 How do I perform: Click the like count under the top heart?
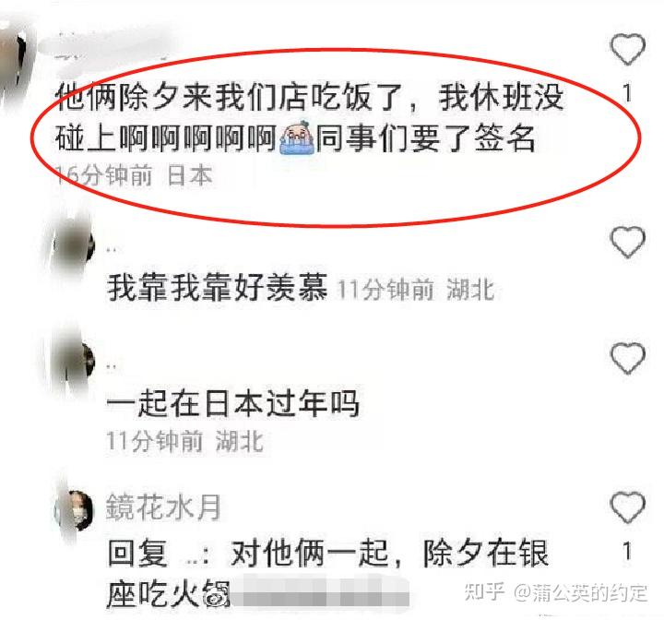[628, 92]
